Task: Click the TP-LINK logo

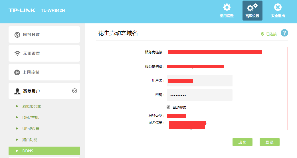Action: 22,10
